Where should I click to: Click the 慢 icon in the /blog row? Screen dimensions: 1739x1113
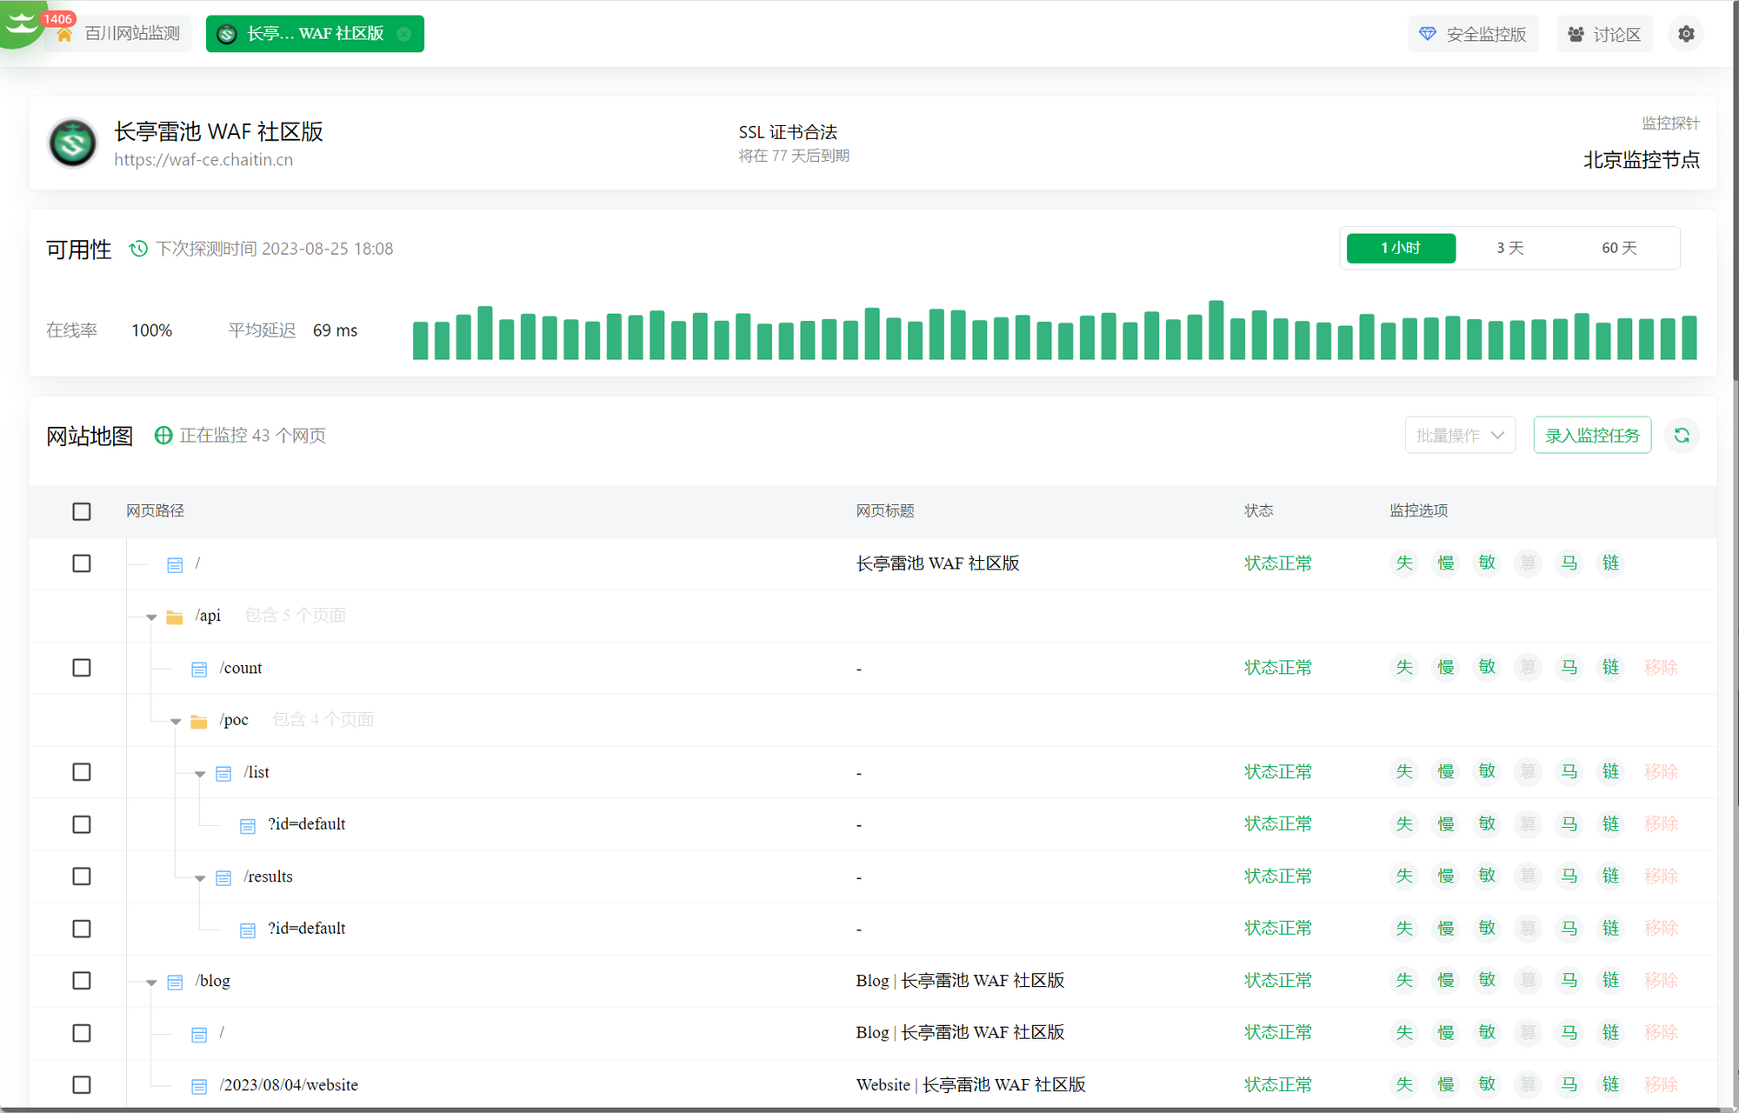point(1446,981)
